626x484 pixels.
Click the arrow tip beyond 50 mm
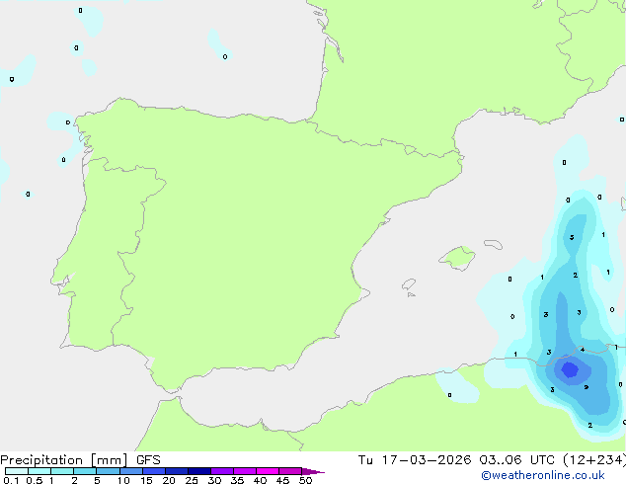(313, 471)
